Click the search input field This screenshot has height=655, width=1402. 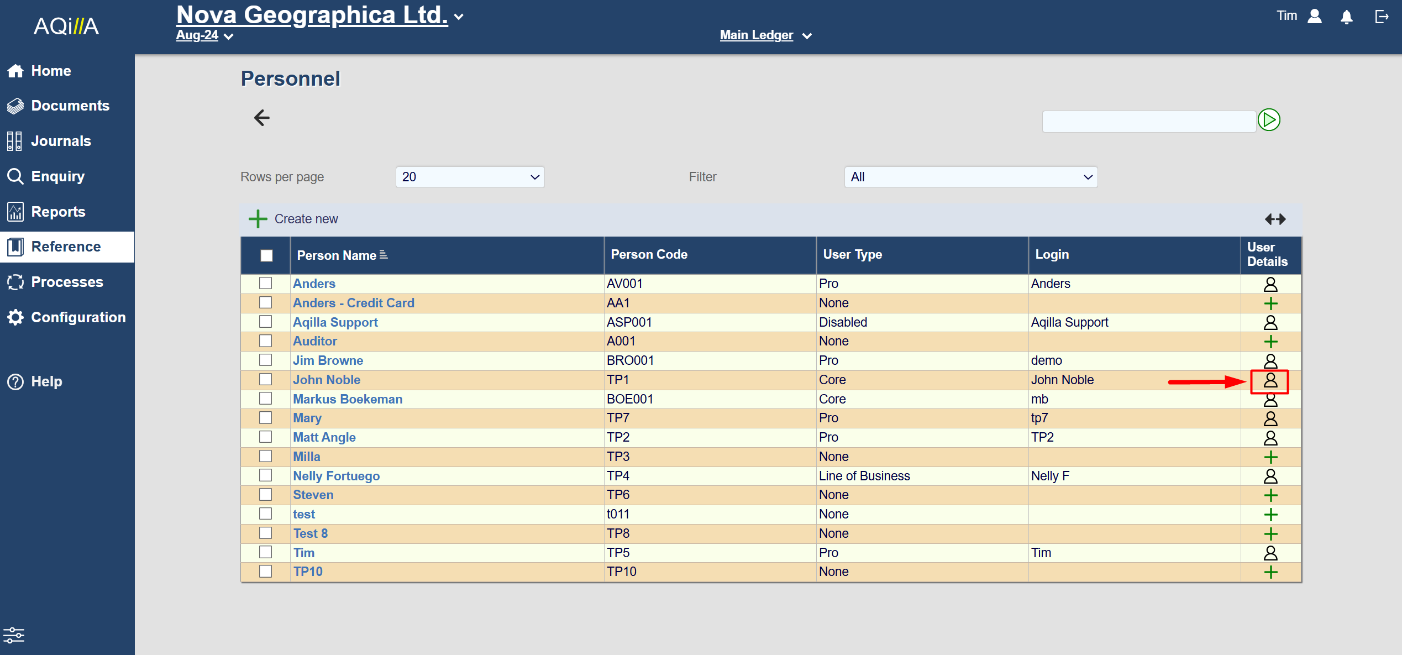pyautogui.click(x=1148, y=122)
